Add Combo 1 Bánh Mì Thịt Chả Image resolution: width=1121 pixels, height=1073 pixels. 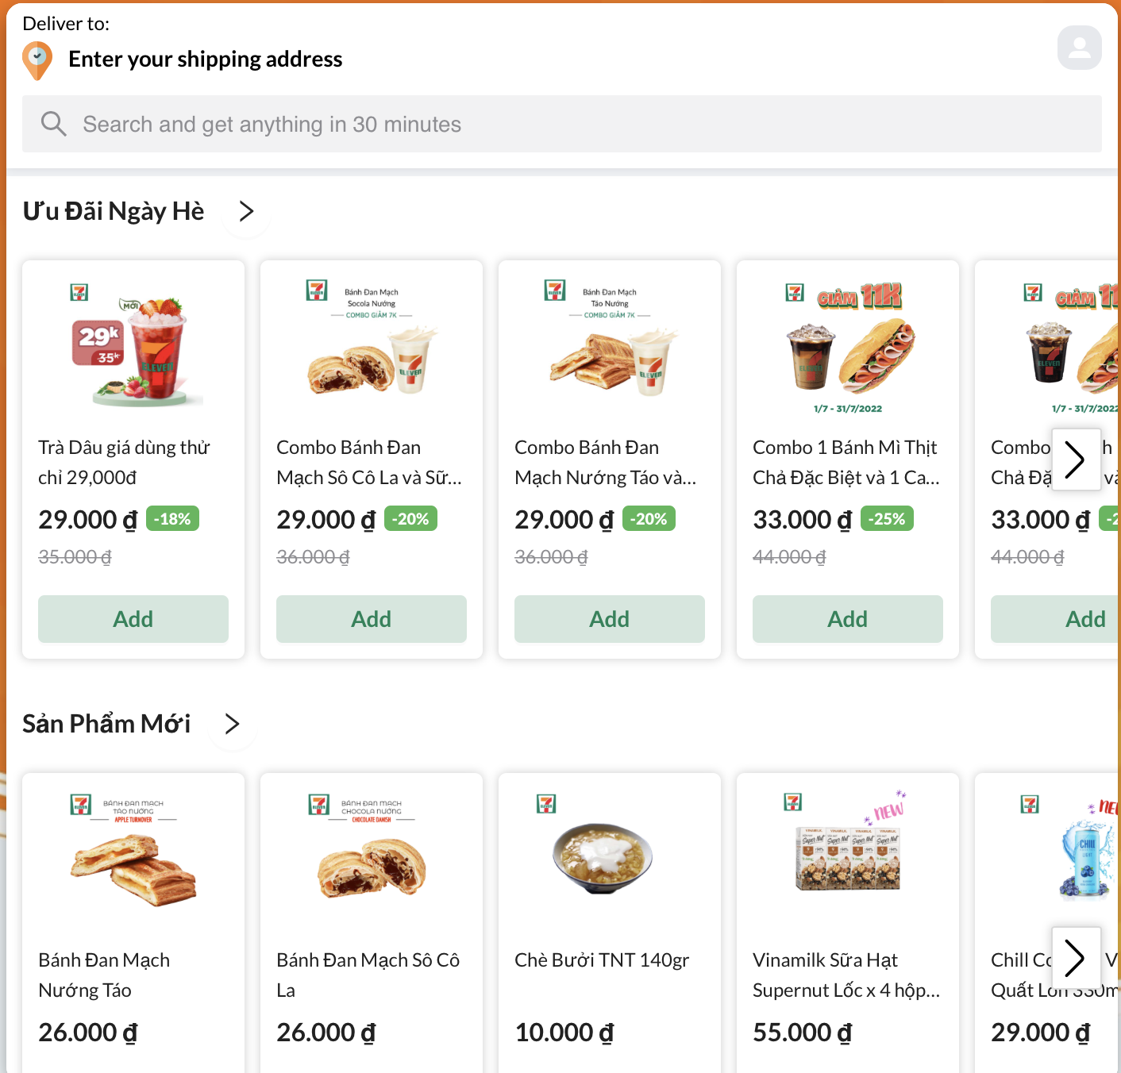848,619
